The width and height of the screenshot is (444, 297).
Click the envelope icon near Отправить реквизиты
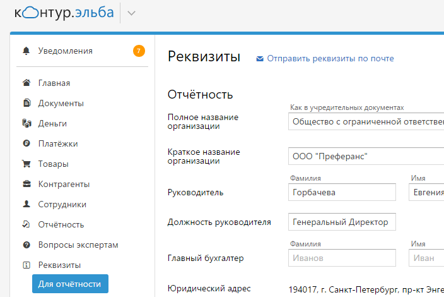click(x=260, y=59)
